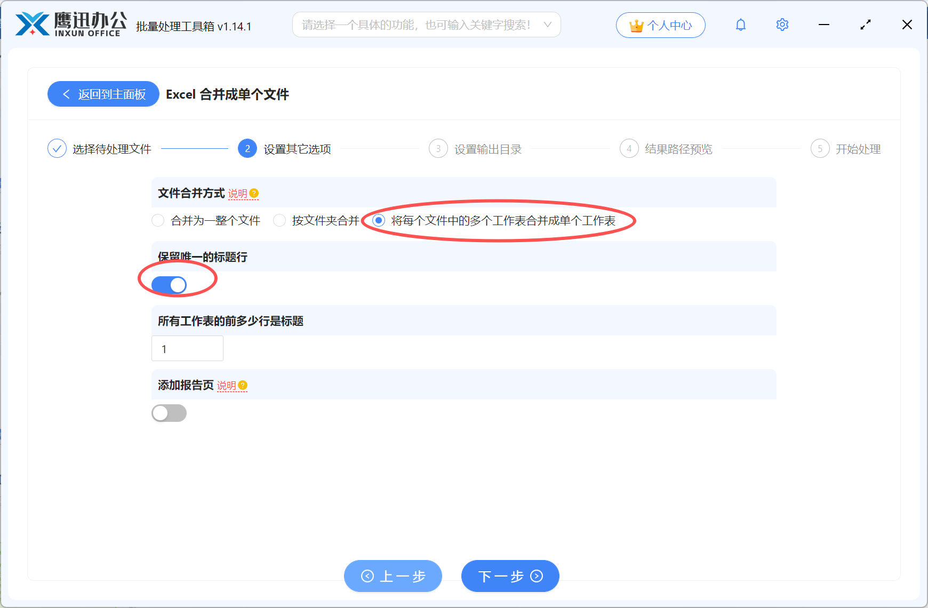The width and height of the screenshot is (928, 608).
Task: Open the notification bell
Action: click(x=740, y=25)
